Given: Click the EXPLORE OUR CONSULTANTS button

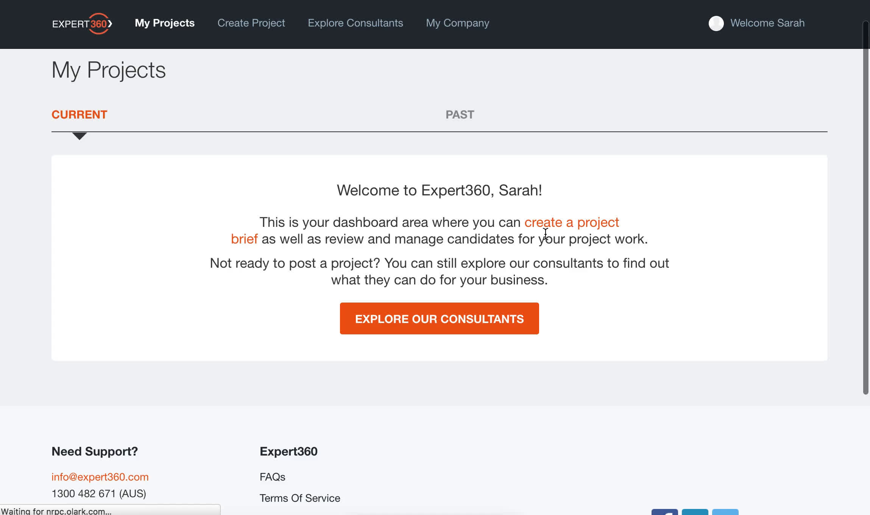Looking at the screenshot, I should point(439,319).
